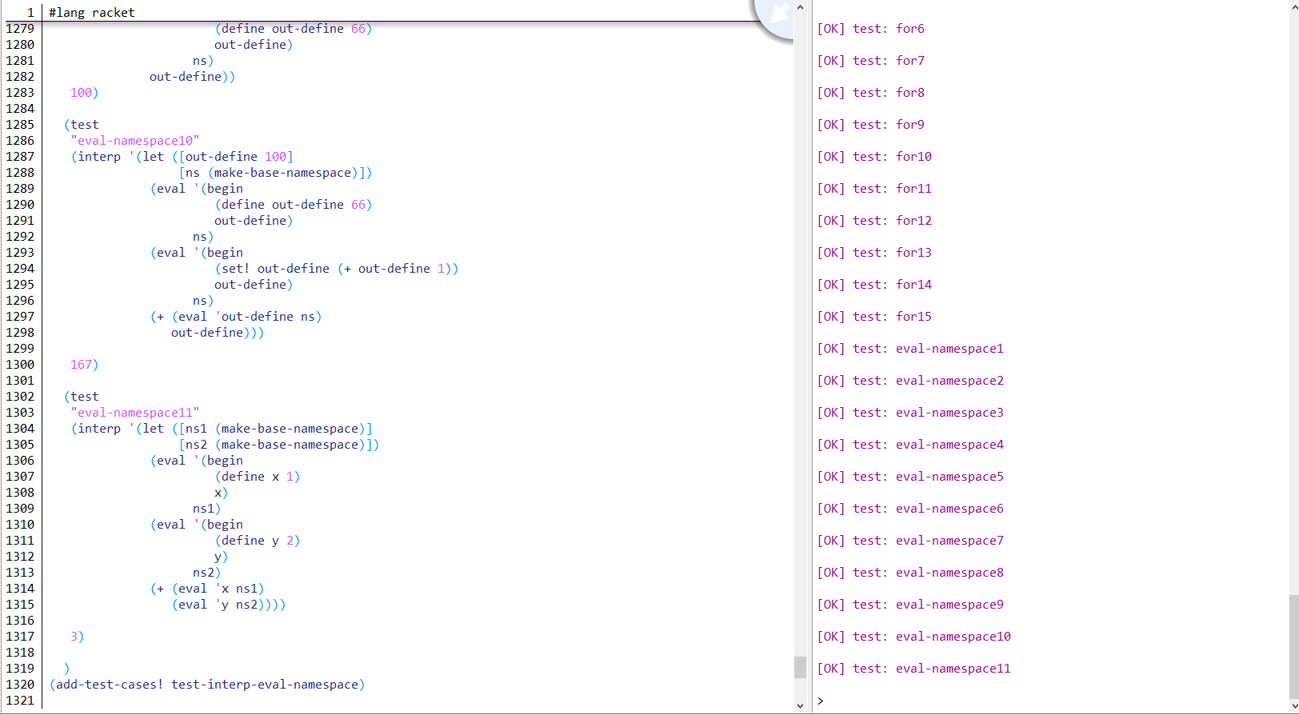1299x715 pixels.
Task: Place cursor at the interactions prompt
Action: 821,701
